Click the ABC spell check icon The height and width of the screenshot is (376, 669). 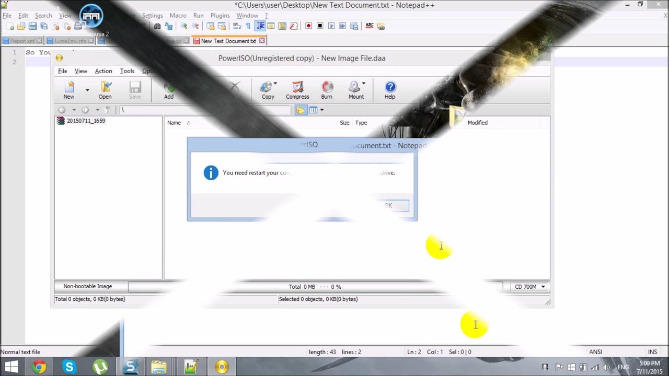coord(370,26)
